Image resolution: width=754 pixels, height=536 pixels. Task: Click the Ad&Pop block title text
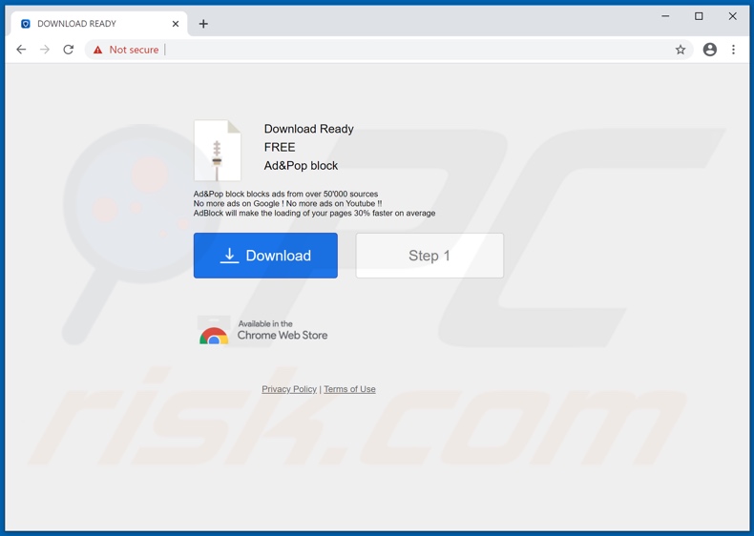click(x=301, y=165)
